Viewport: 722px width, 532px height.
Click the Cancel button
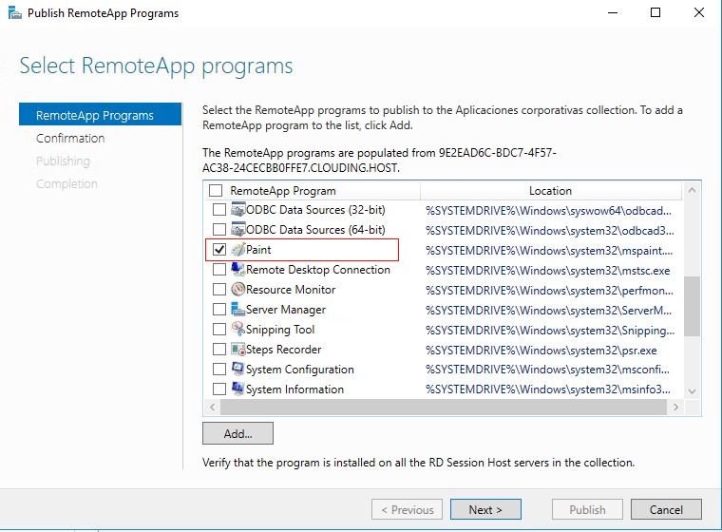[666, 509]
